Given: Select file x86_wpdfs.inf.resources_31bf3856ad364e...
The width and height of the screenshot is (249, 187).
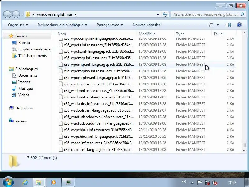Looking at the screenshot, I should 146,45.
